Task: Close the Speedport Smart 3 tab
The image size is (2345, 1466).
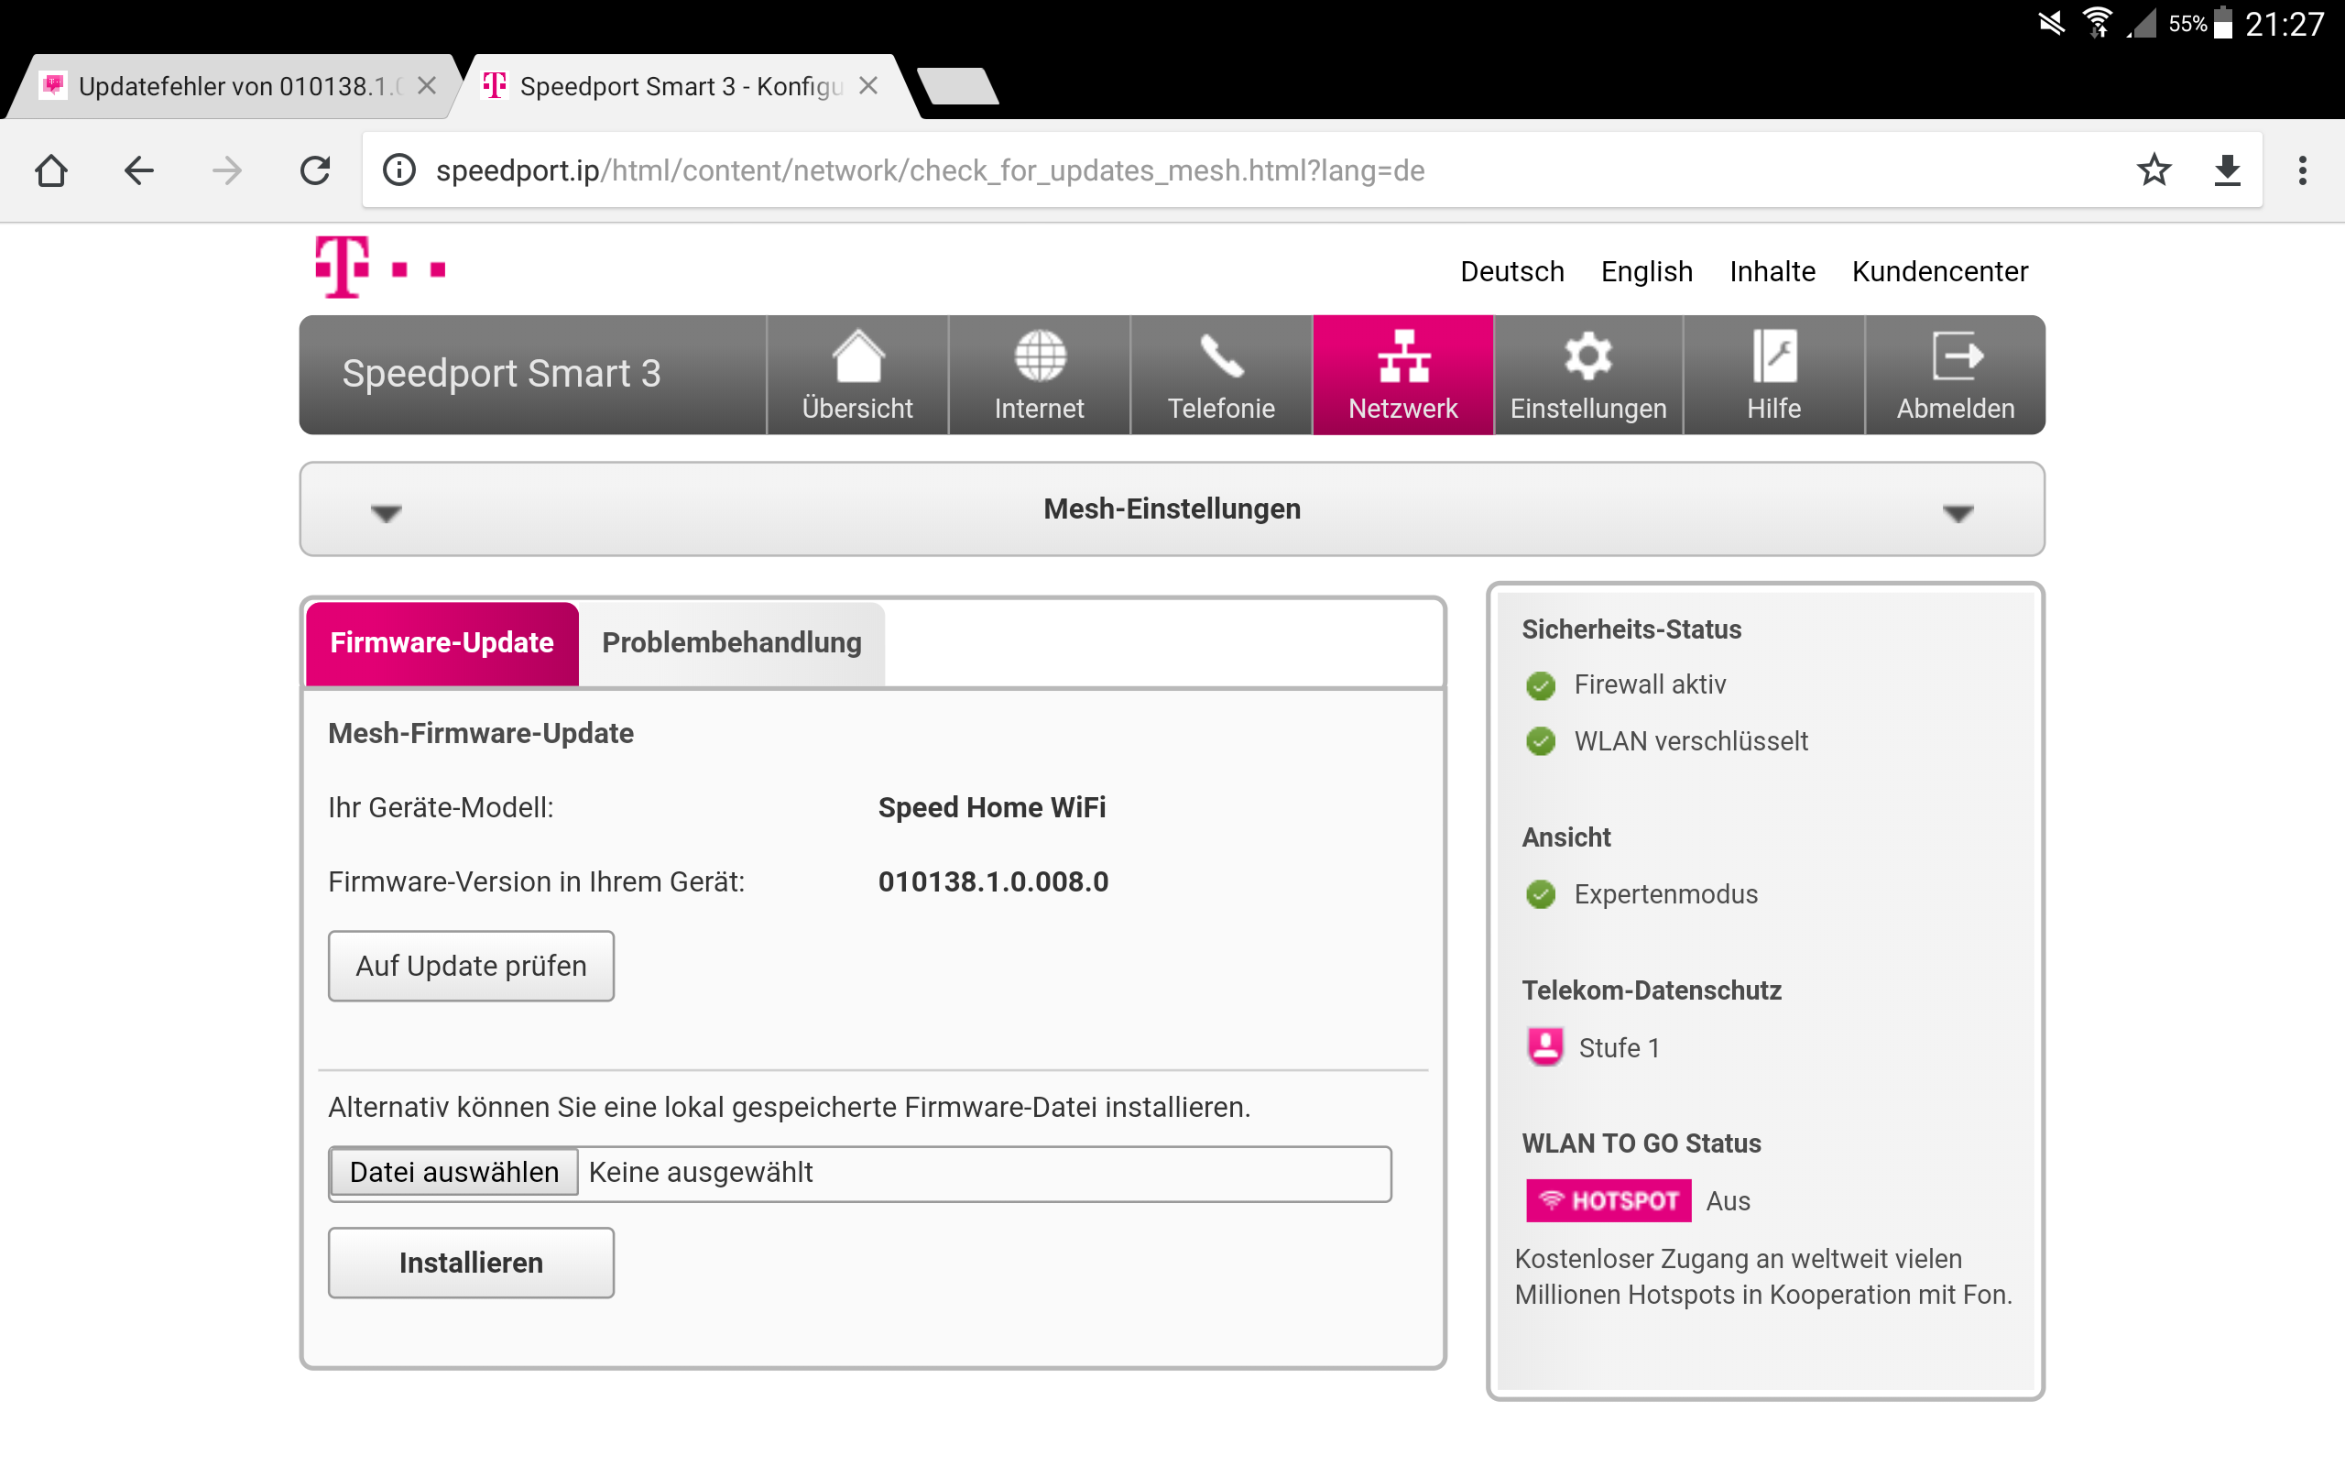Action: tap(868, 85)
